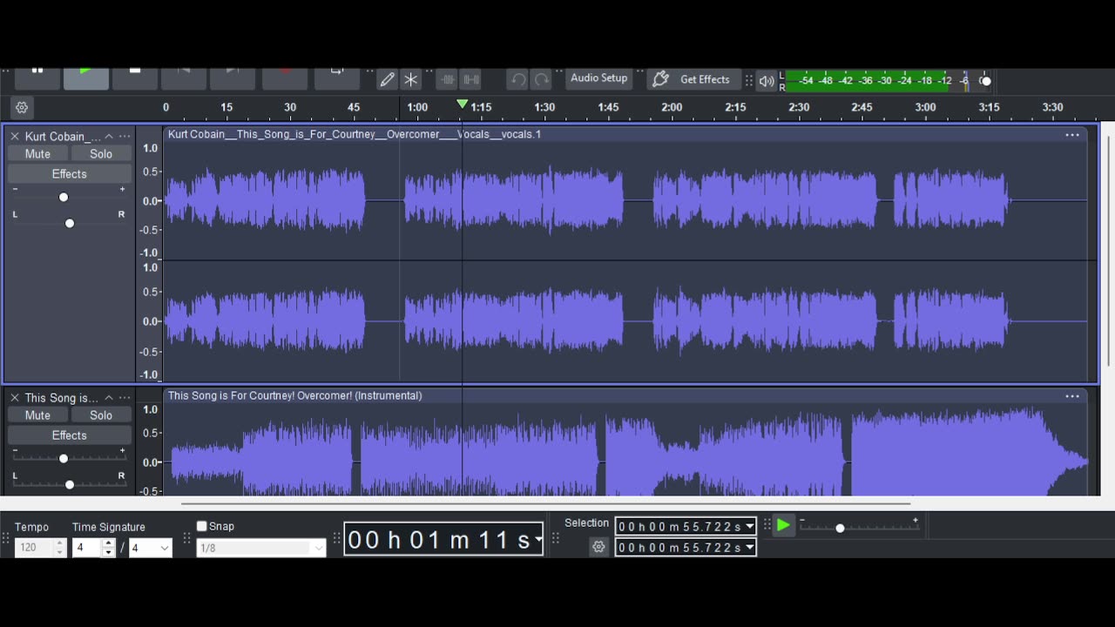Open the time signature denominator dropdown

[x=151, y=548]
